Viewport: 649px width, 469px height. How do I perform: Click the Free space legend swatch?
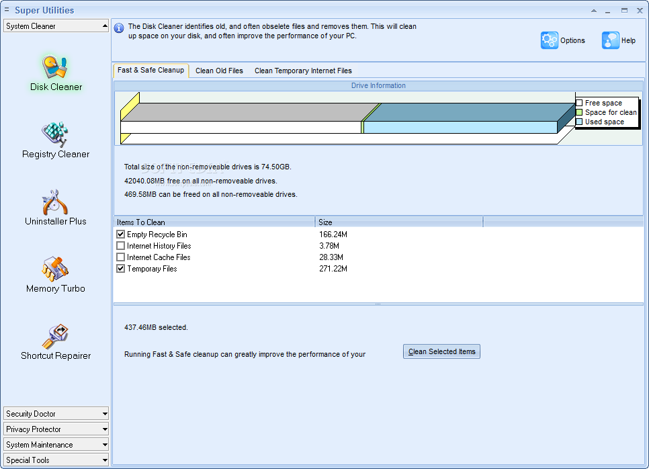pos(579,103)
